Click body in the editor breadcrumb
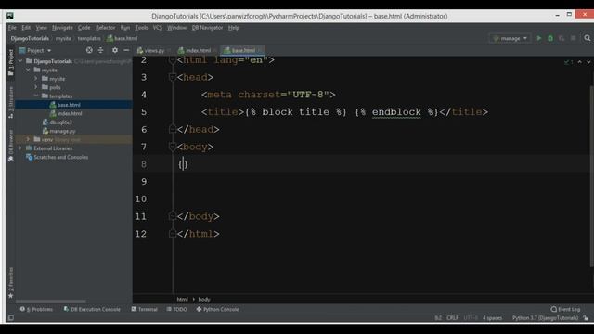Viewport: 594px width, 334px height. point(204,299)
